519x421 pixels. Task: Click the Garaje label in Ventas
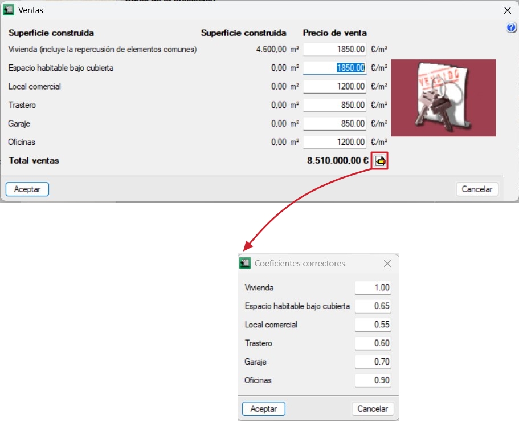point(19,124)
